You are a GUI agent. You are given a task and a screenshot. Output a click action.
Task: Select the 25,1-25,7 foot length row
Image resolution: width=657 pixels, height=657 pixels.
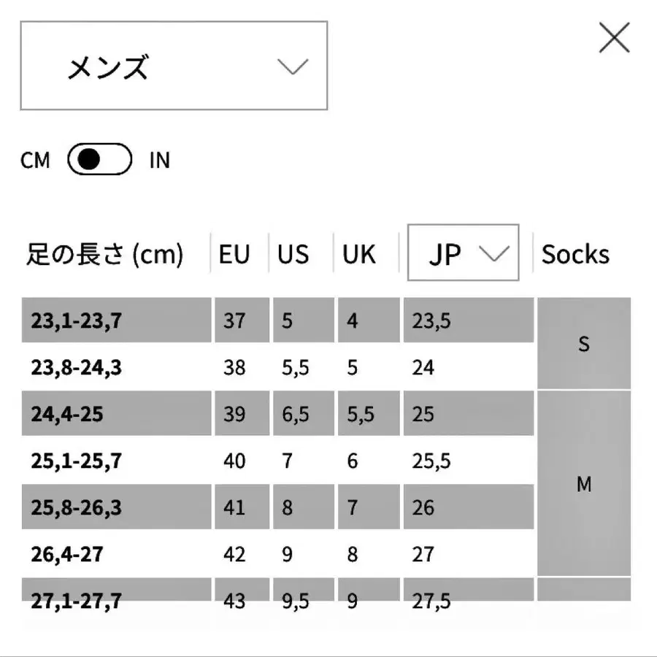point(76,461)
